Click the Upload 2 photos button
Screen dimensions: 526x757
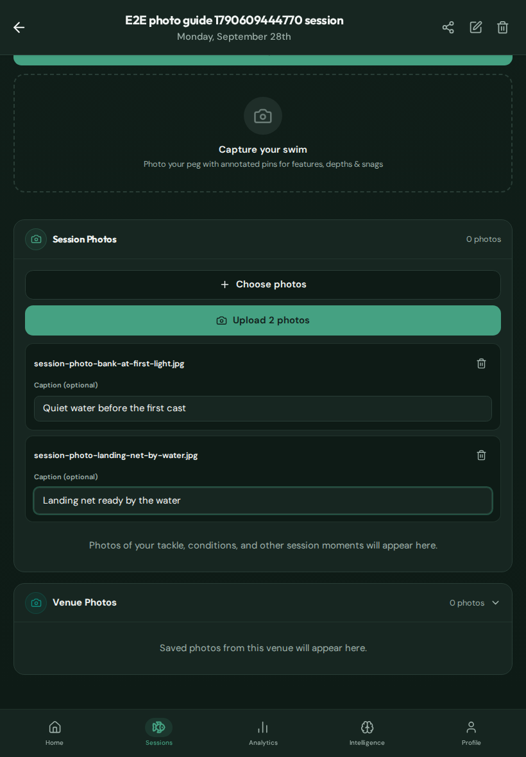click(x=263, y=321)
